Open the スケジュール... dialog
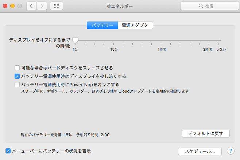Screen dimensions: 240x160 tap(200, 151)
